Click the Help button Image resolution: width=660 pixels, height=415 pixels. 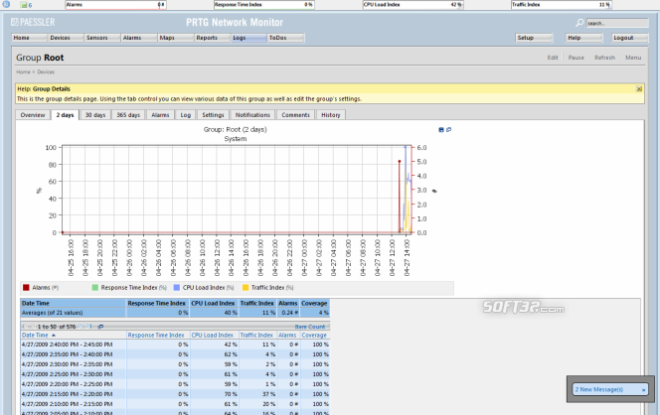tap(583, 38)
